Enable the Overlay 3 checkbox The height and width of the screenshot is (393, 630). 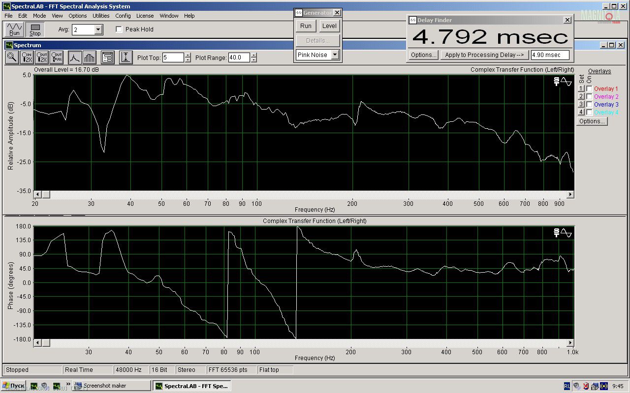point(589,105)
